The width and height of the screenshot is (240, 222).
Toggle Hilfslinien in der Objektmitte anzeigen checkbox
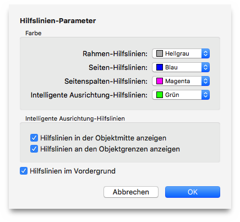click(x=34, y=138)
